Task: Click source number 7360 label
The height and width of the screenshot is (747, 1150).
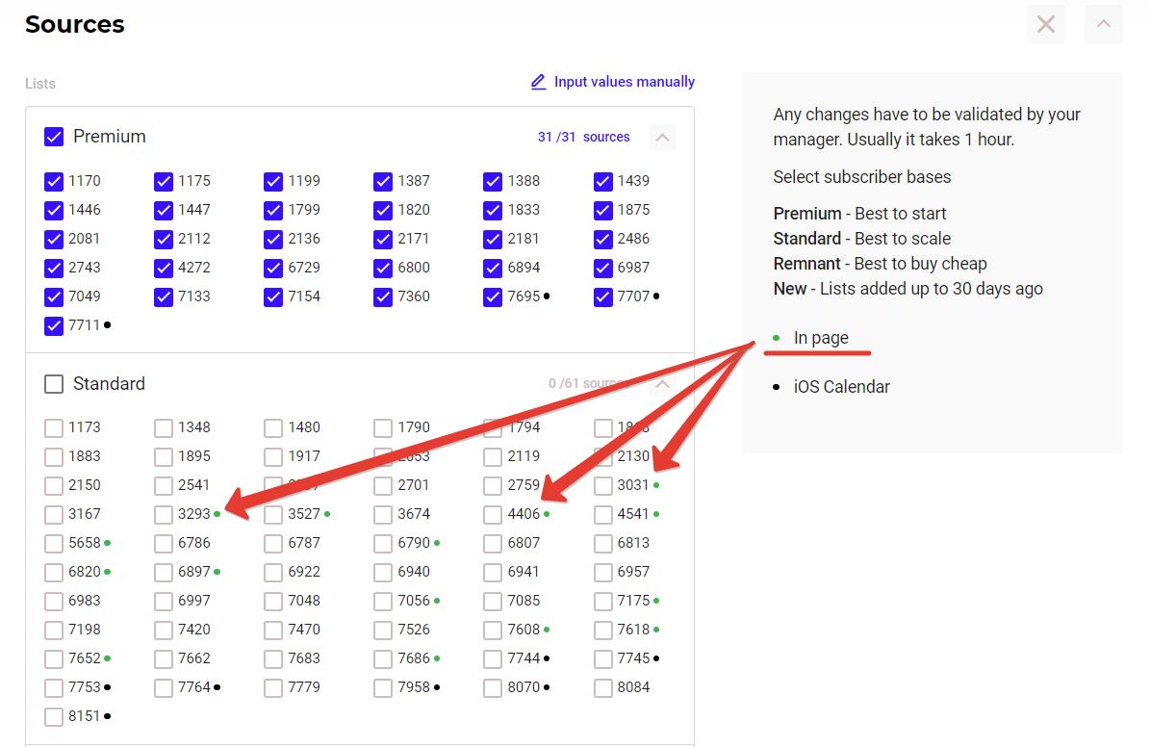Action: click(x=414, y=296)
